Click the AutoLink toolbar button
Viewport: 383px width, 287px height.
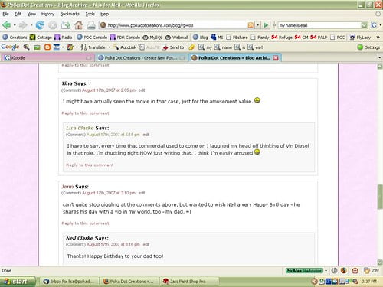125,47
